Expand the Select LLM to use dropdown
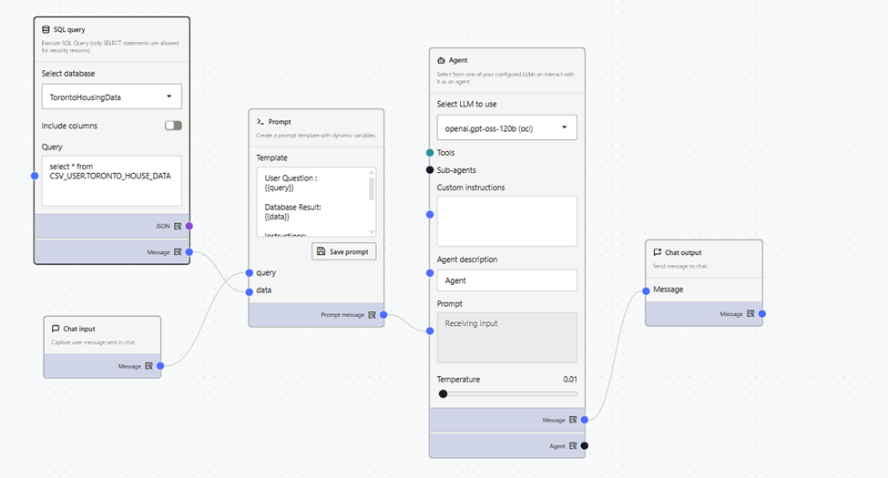The width and height of the screenshot is (888, 478). point(506,127)
